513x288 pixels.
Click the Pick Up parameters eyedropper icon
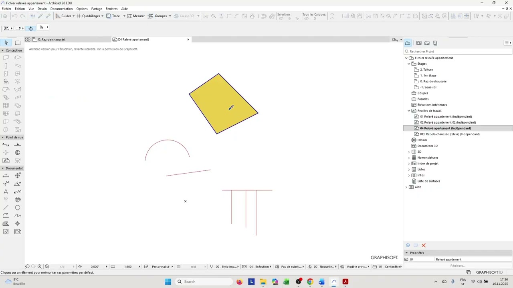tap(40, 16)
